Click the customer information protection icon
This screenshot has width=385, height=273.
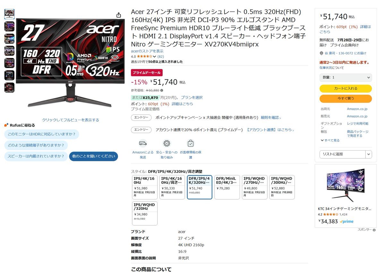(x=191, y=143)
